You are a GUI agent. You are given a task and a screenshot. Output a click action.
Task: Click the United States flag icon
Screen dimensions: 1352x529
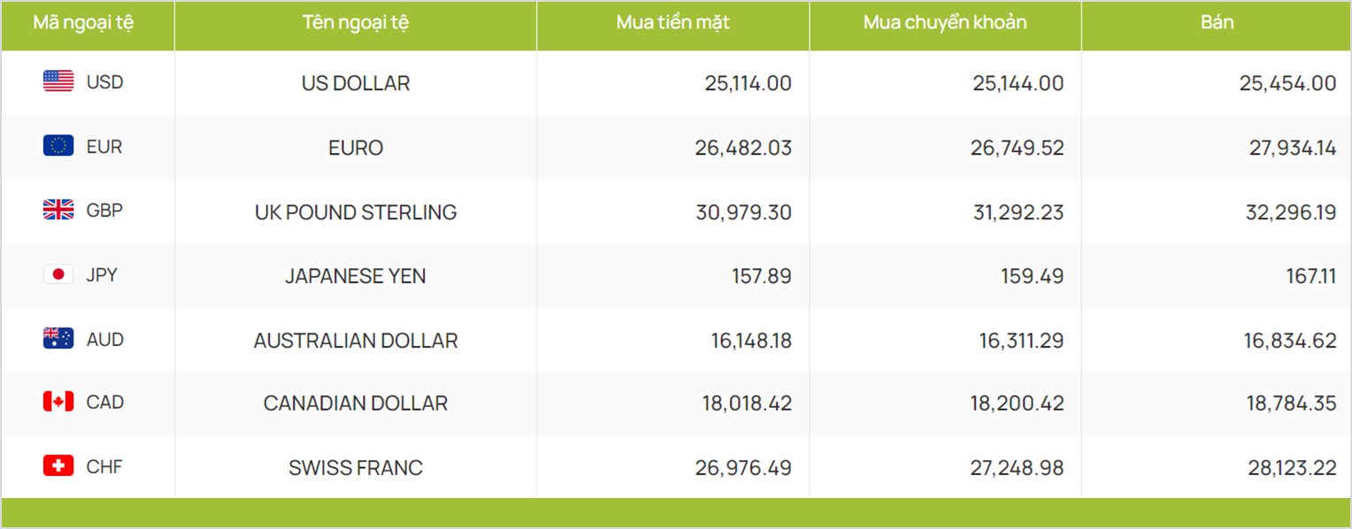click(x=58, y=81)
